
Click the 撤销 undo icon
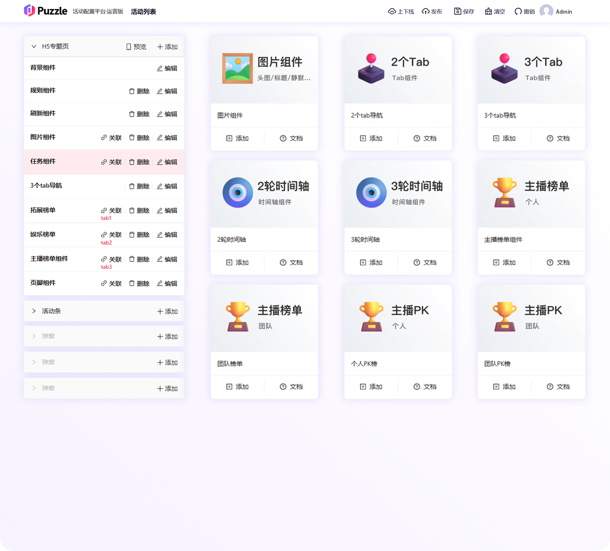518,12
